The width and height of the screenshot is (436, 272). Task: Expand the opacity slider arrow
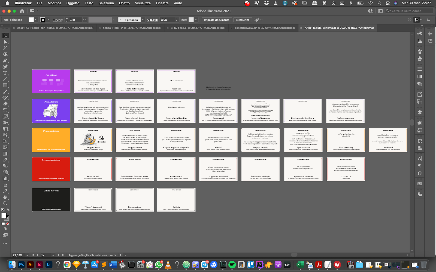click(177, 20)
